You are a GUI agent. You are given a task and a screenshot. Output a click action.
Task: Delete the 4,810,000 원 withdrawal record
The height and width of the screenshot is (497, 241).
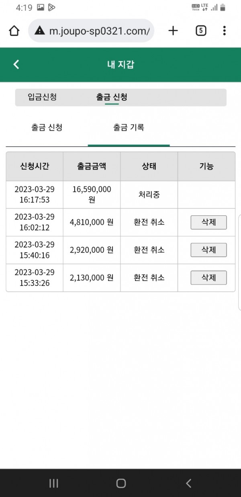click(208, 222)
